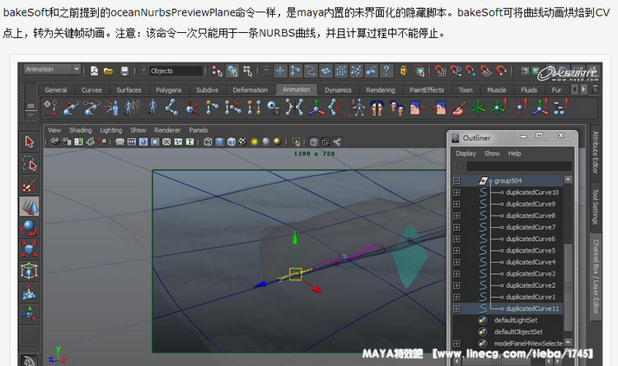Screen dimensions: 618x366
Task: Open the Outliner Display menu
Action: [466, 154]
